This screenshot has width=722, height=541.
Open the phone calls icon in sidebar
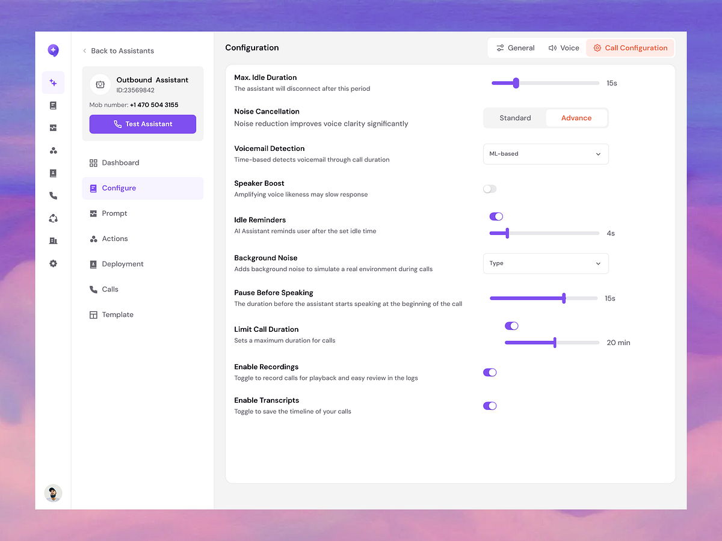[53, 195]
